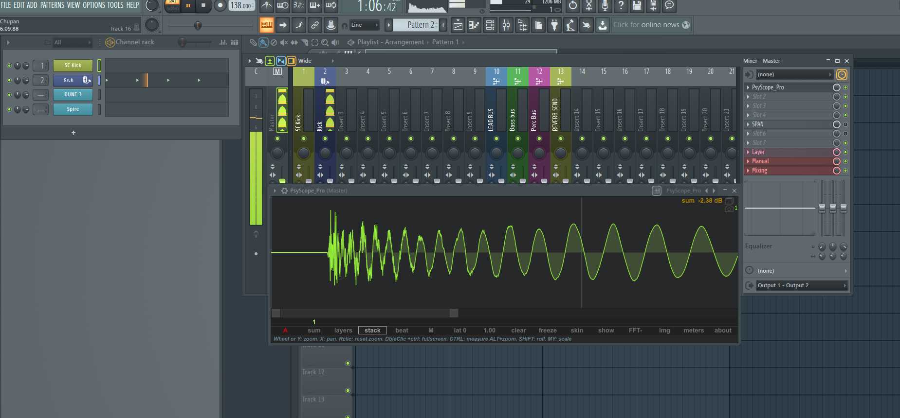Select the Paint tool in Playlist

click(263, 42)
